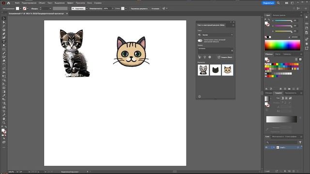Open the Type dropdown in generate panel
Screen dimensions: 310x174
pos(216,35)
